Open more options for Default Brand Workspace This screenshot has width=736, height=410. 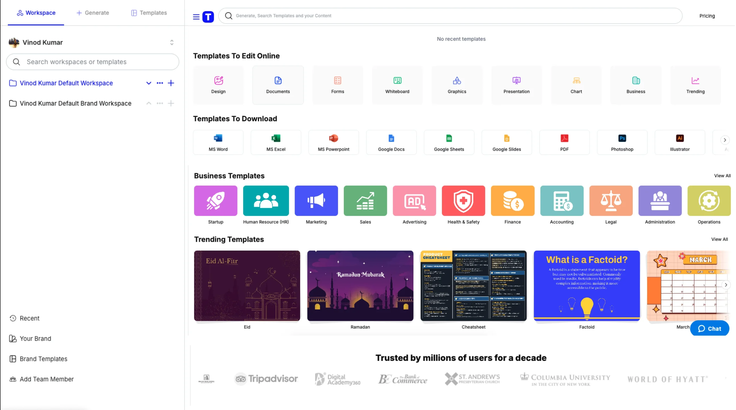[x=160, y=103]
